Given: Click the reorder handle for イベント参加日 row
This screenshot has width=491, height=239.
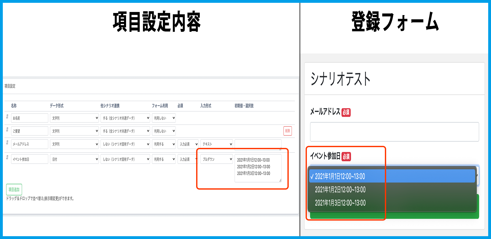Looking at the screenshot, I should (7, 157).
